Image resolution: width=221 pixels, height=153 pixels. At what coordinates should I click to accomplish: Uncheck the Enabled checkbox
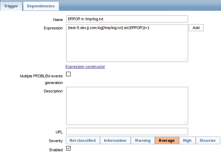pyautogui.click(x=69, y=148)
